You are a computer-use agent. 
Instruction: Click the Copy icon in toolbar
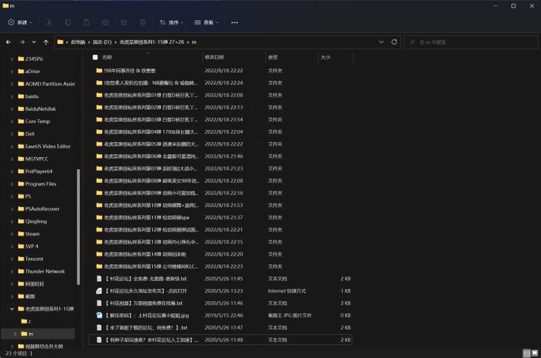pyautogui.click(x=68, y=22)
